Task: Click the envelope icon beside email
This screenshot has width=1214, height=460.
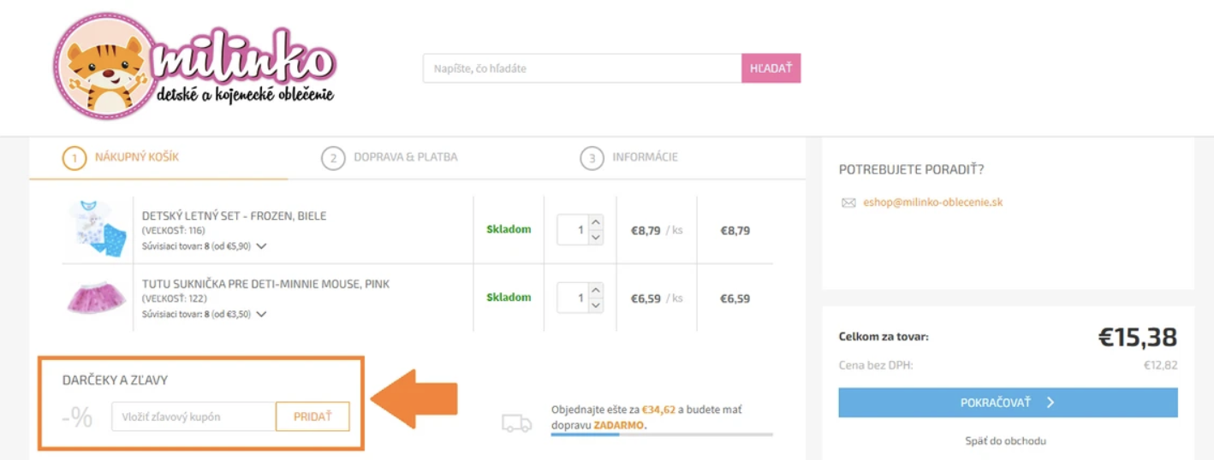Action: pyautogui.click(x=848, y=203)
